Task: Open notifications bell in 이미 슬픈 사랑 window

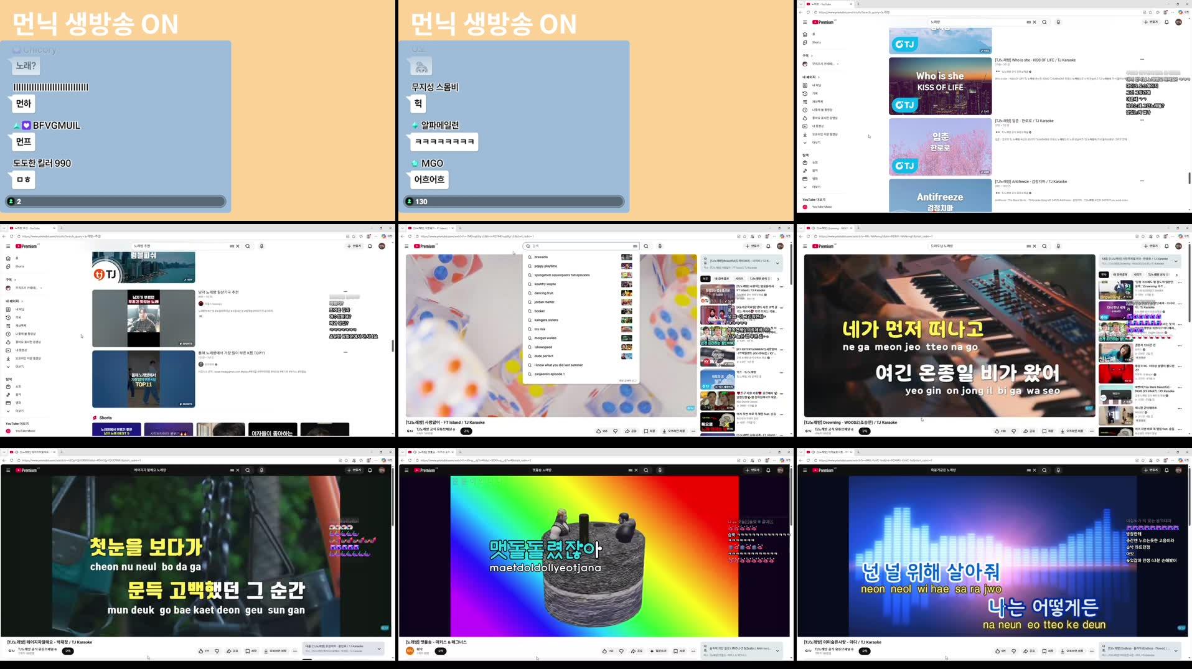Action: (1166, 470)
